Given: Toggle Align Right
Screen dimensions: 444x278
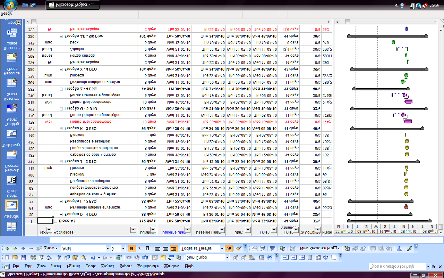Looking at the screenshot, I should (174, 248).
